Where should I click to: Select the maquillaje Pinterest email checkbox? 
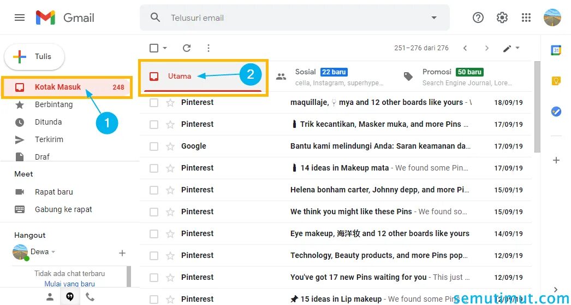click(154, 103)
